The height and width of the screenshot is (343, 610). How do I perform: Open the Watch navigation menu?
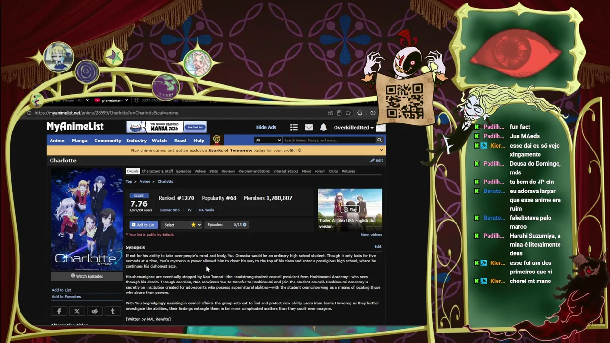pos(159,141)
